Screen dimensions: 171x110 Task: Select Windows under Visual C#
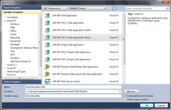coord(15,24)
